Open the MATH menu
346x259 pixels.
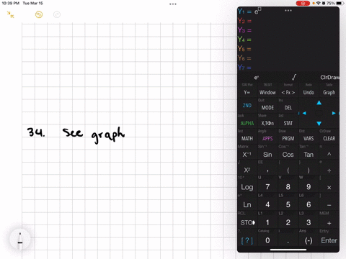247,138
